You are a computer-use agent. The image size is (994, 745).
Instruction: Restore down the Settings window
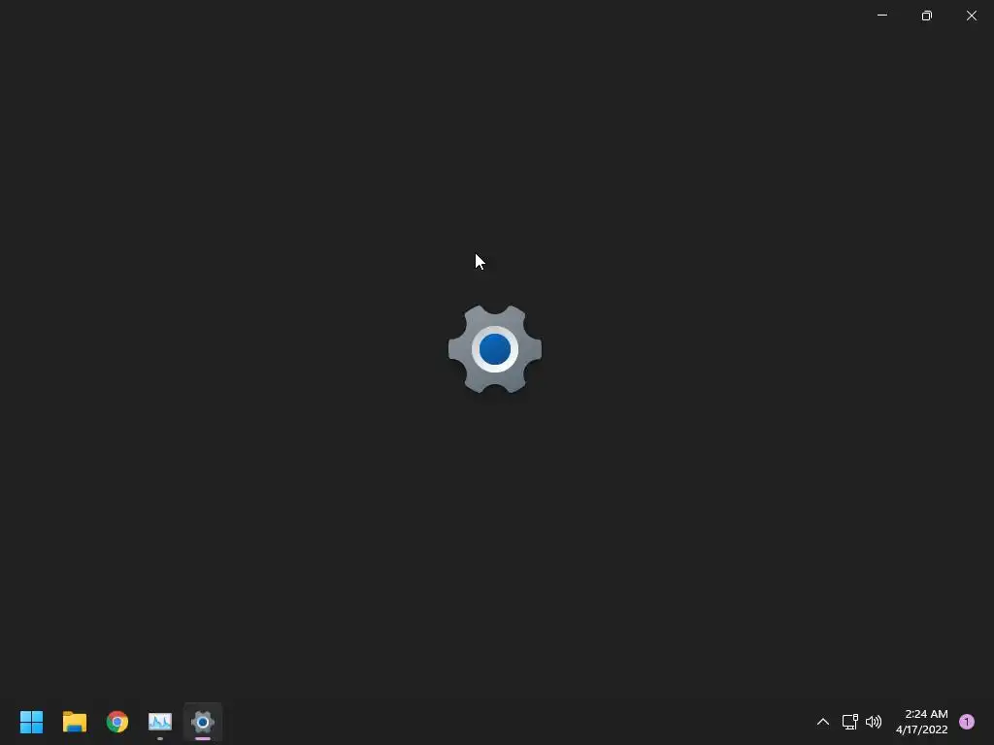click(927, 16)
